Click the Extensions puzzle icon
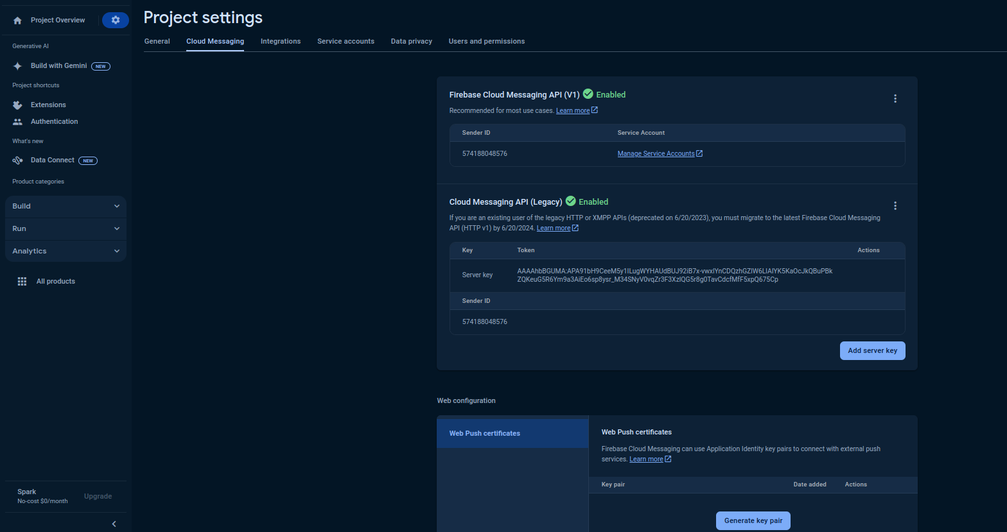This screenshot has height=532, width=1007. pos(17,105)
